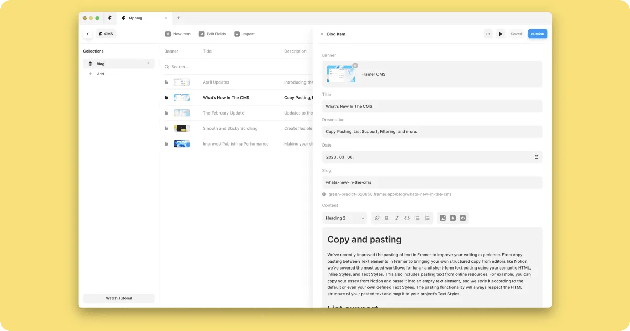Apply italic formatting in content editor
This screenshot has width=630, height=331.
397,218
